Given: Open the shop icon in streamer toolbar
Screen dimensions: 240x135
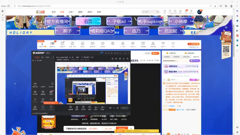Looking at the screenshot, I should (82, 43).
